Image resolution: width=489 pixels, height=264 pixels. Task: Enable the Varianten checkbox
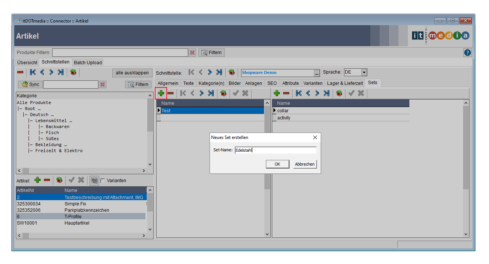click(103, 181)
